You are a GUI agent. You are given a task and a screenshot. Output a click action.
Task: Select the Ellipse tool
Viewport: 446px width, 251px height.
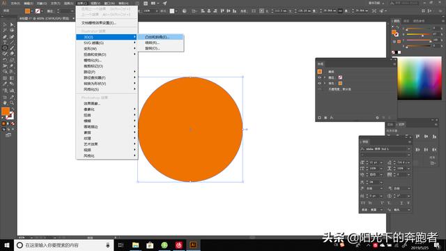[5, 48]
